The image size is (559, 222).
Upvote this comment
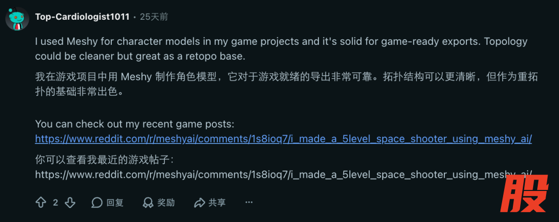coord(41,202)
